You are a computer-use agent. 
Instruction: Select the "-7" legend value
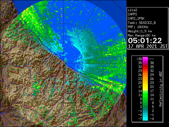click(140, 119)
